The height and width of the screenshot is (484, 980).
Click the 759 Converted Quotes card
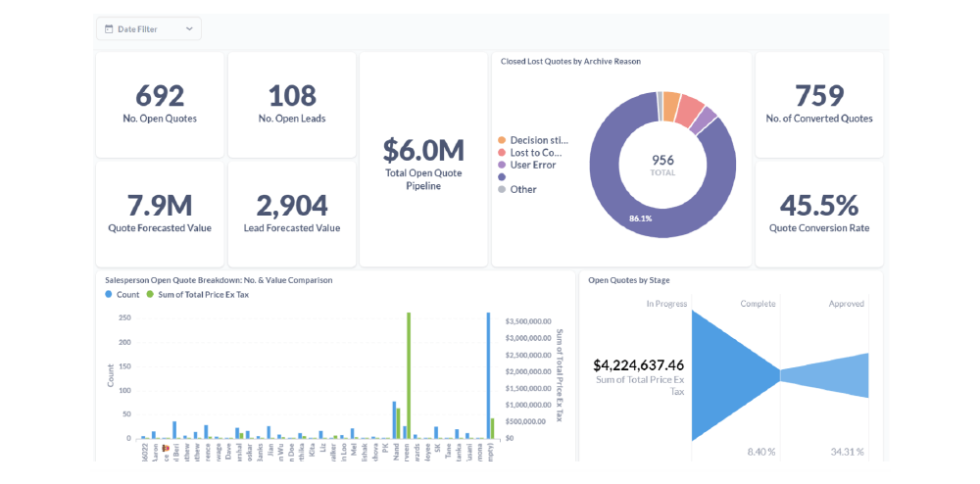click(x=819, y=104)
